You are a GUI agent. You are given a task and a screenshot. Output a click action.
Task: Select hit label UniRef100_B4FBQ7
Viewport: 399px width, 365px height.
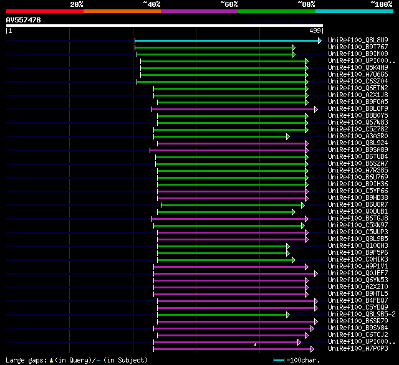[358, 301]
